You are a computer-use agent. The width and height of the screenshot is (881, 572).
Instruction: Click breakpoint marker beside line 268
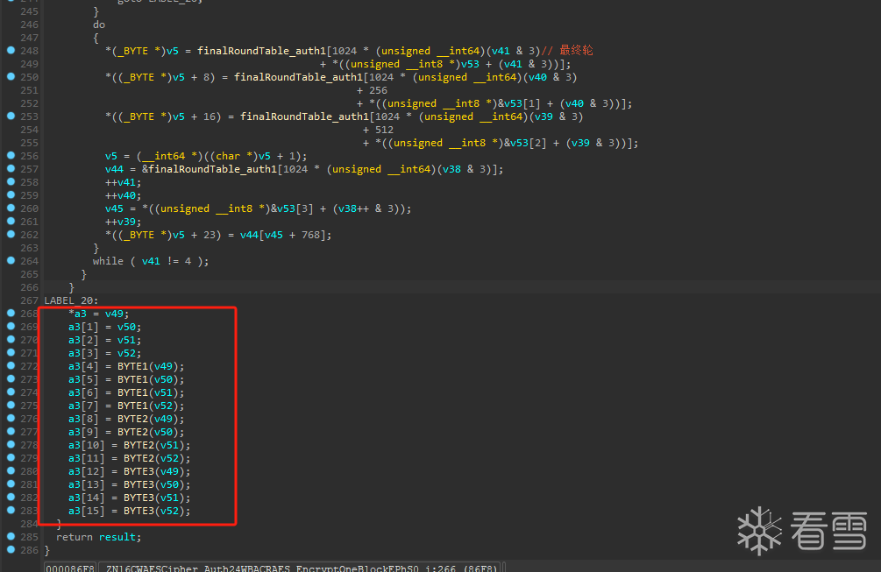(11, 314)
